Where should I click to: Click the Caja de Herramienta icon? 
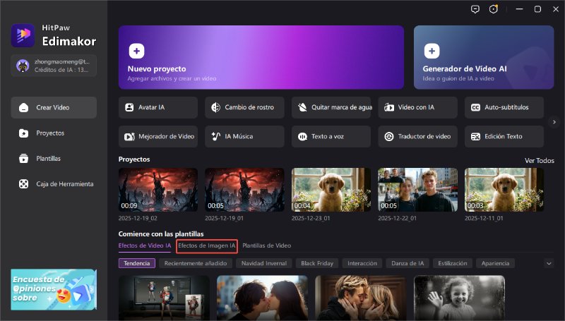click(x=24, y=184)
